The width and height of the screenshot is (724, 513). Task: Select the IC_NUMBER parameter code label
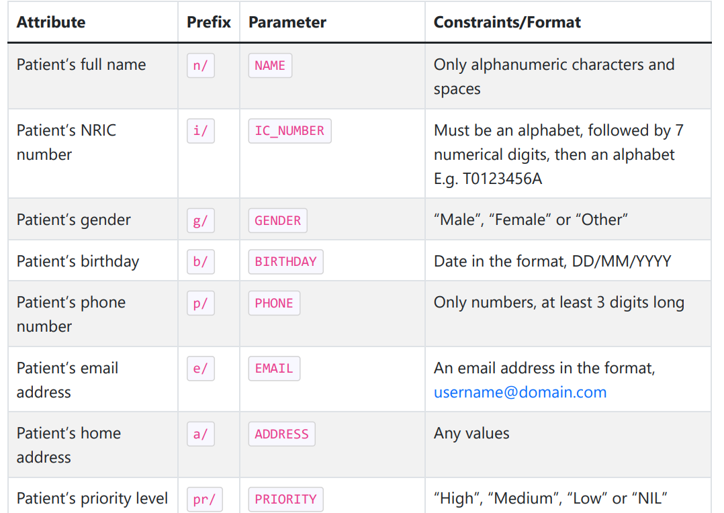289,131
